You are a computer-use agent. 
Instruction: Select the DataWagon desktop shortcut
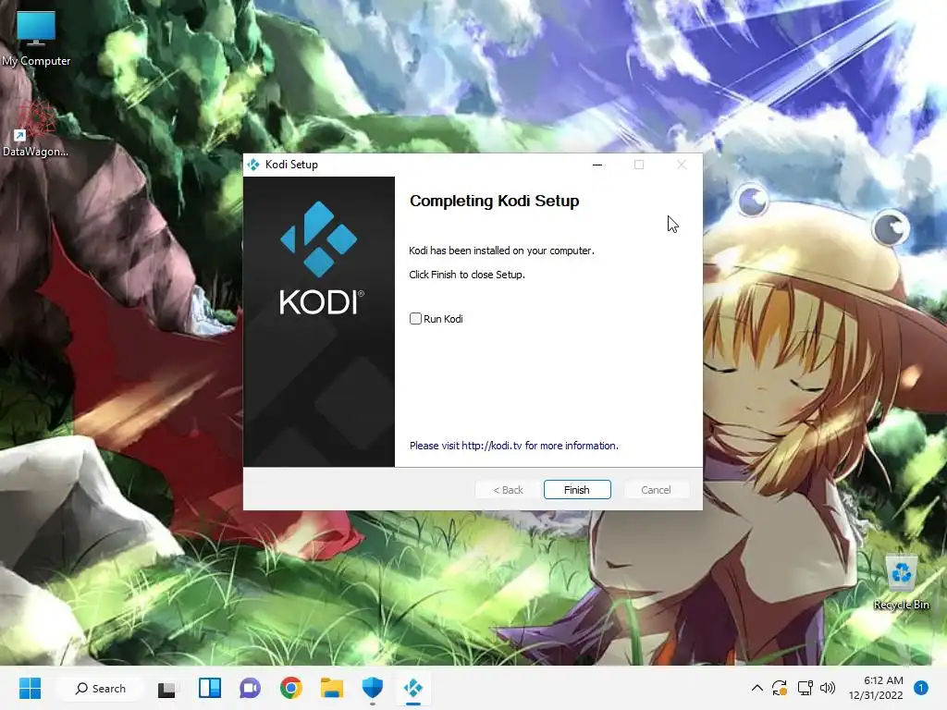36,129
